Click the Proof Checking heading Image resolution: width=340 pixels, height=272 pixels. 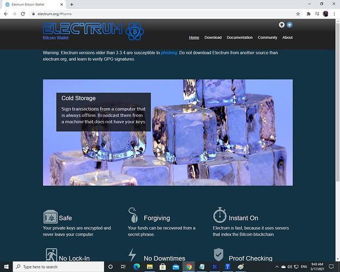tap(250, 258)
